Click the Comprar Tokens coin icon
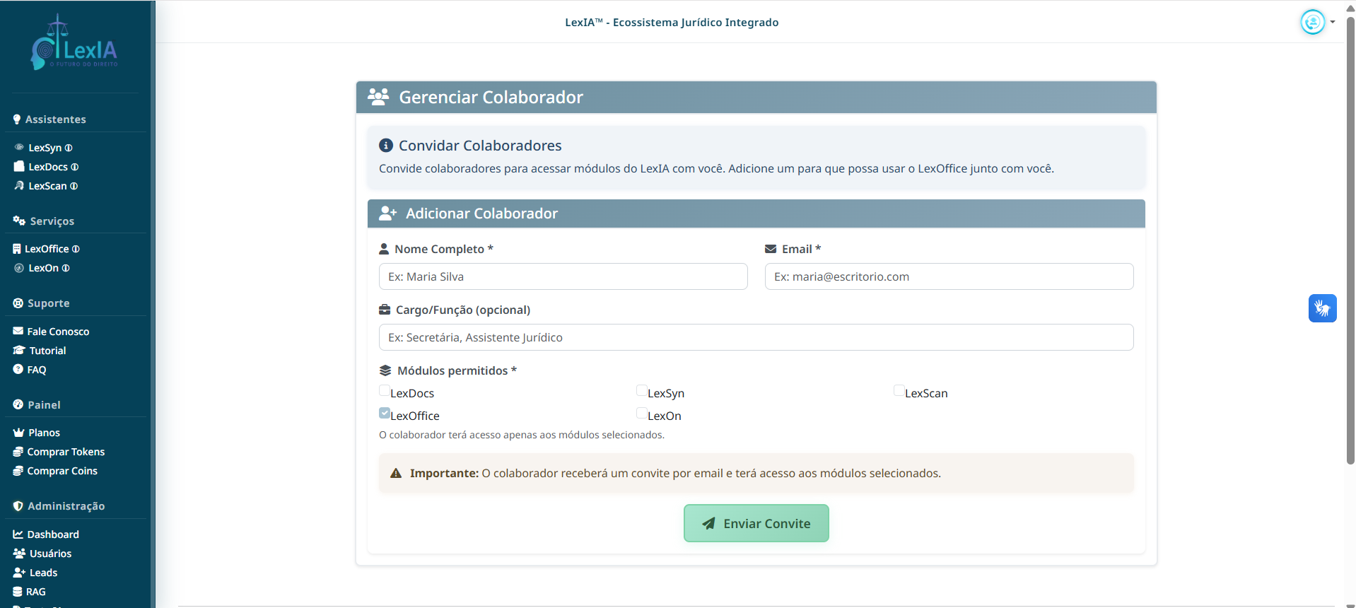1356x608 pixels. tap(17, 451)
